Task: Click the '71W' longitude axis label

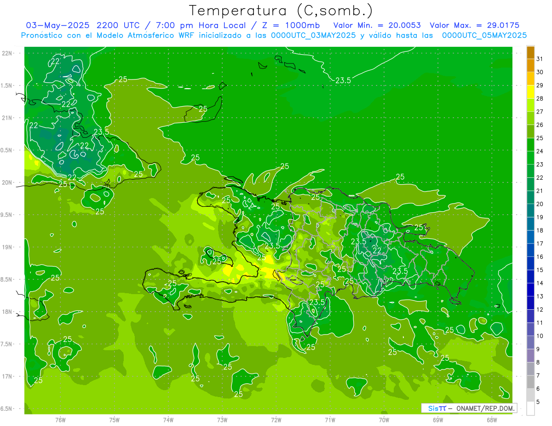Action: click(330, 420)
